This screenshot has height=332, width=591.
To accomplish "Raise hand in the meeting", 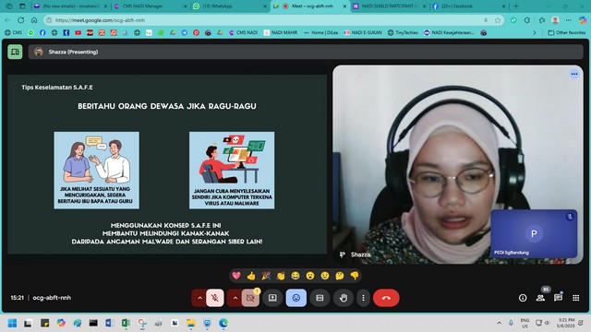I will coord(343,298).
